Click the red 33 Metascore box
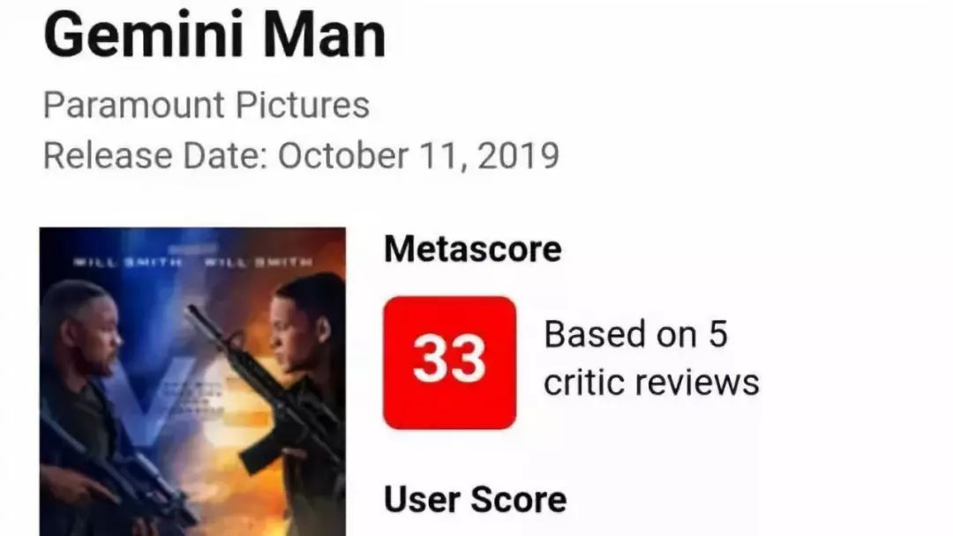 [x=450, y=362]
